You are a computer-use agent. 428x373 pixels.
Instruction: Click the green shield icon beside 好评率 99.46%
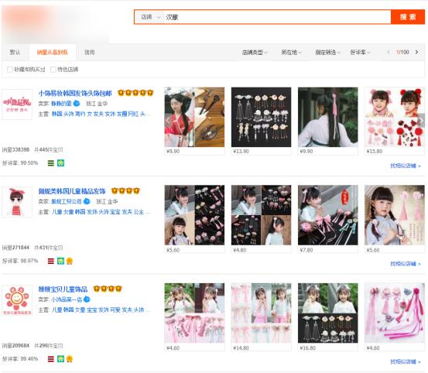coord(60,359)
